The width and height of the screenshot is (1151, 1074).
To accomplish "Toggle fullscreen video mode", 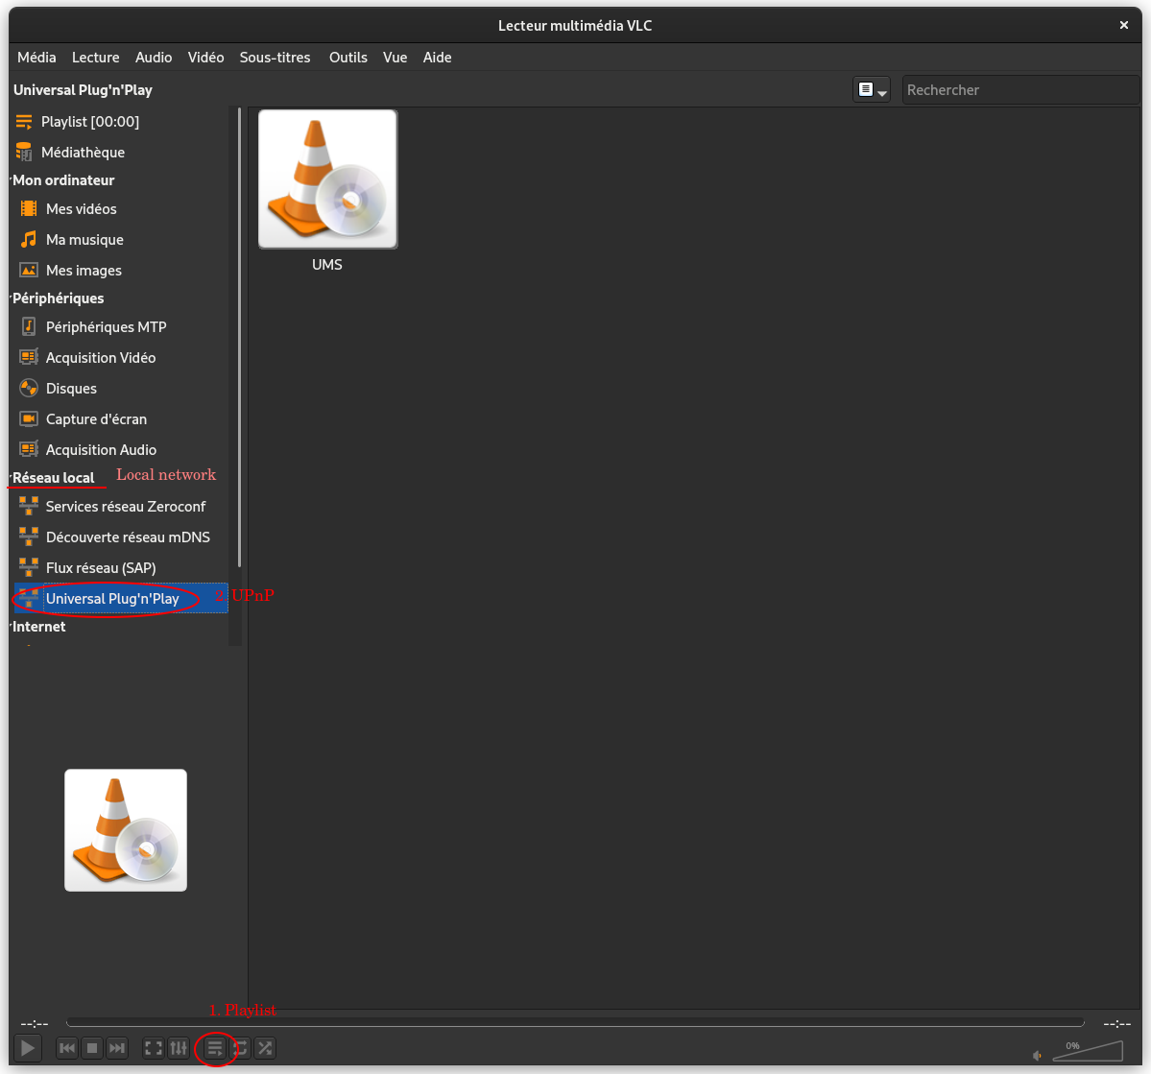I will pos(154,1047).
